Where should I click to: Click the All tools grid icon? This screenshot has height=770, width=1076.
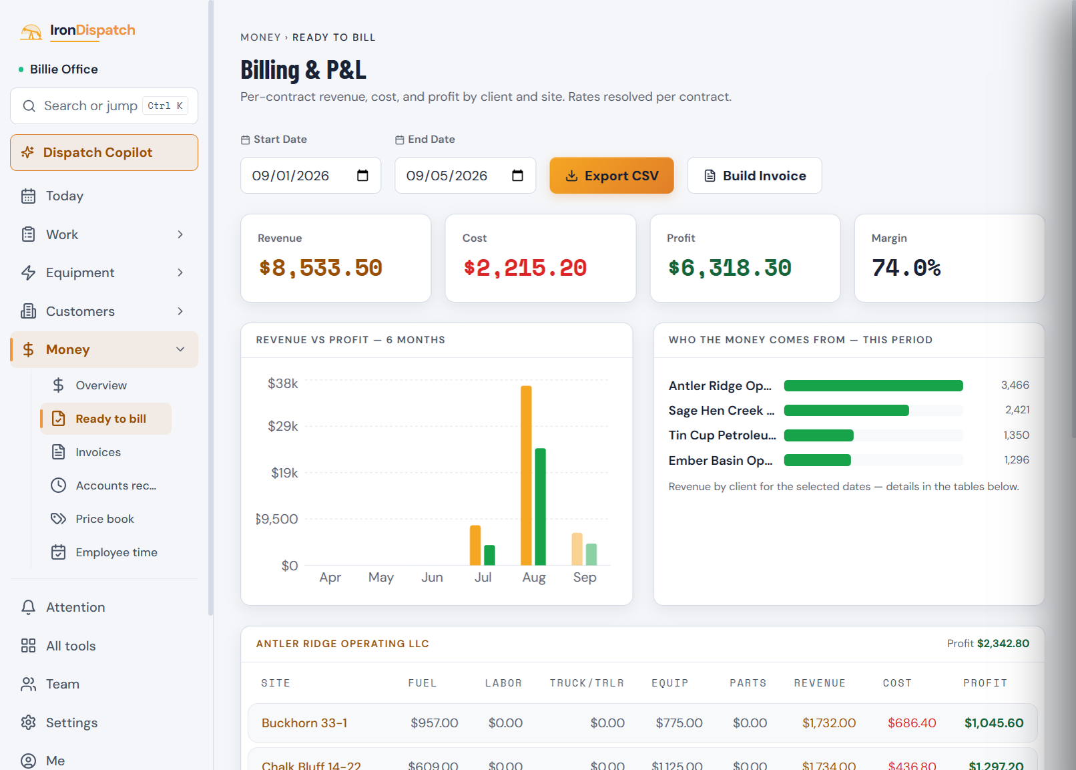click(x=28, y=646)
